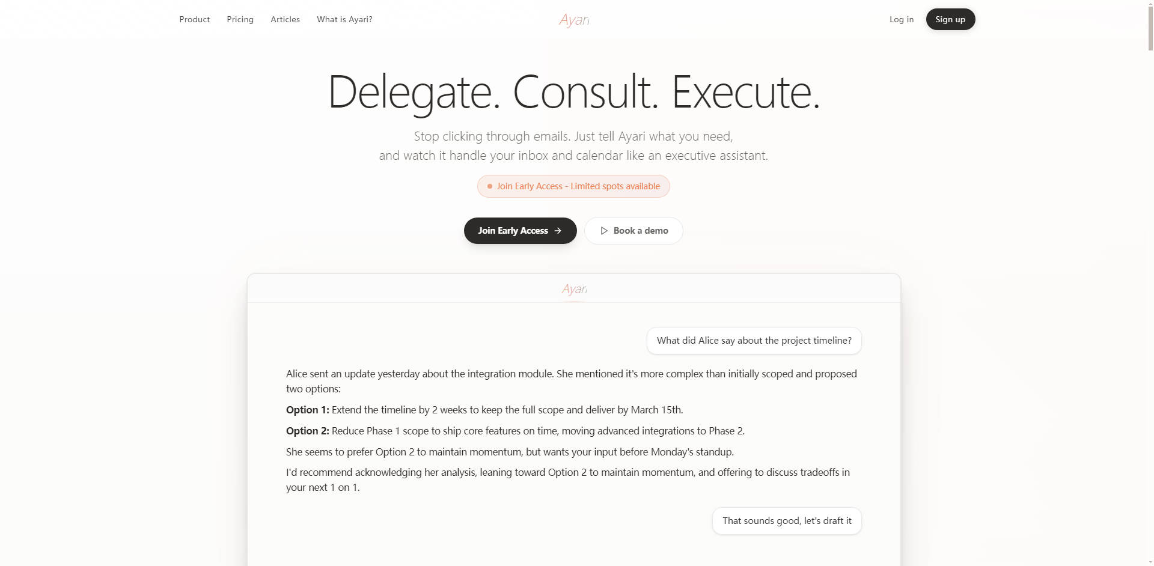Go to the Pricing page
The width and height of the screenshot is (1154, 566).
(240, 19)
